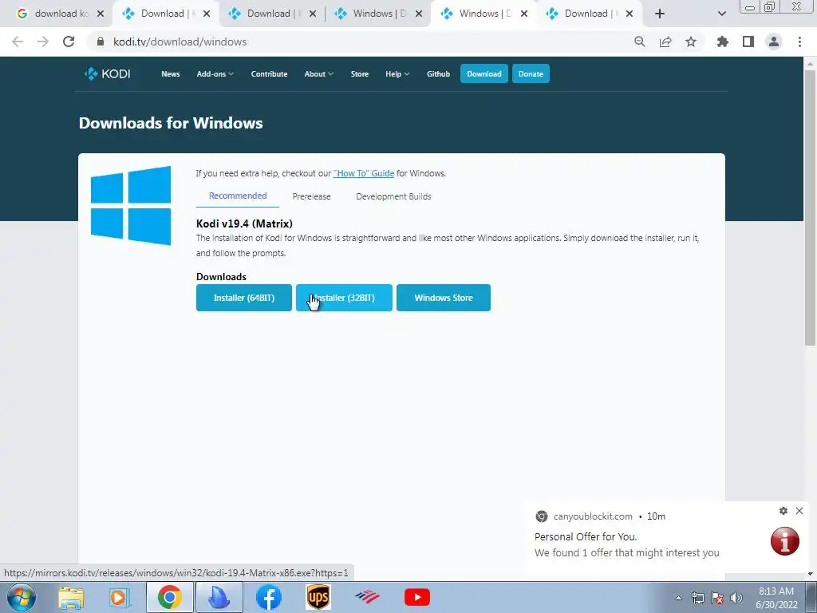The height and width of the screenshot is (613, 817).
Task: Select the Recommended tab
Action: click(238, 196)
